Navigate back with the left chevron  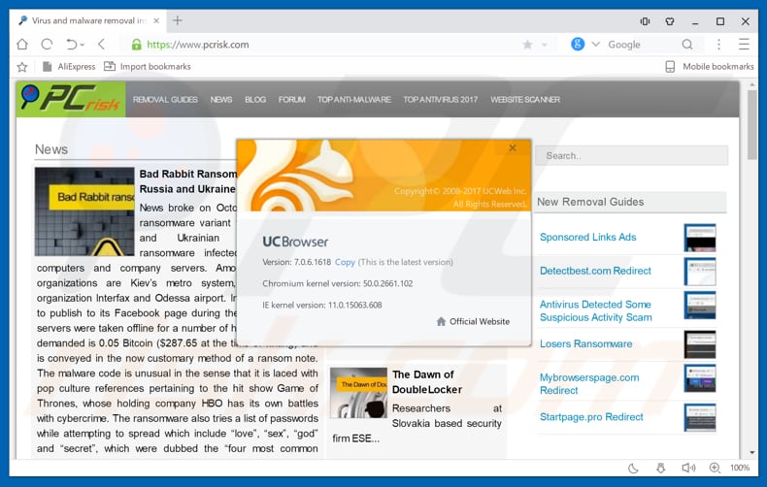click(x=101, y=45)
